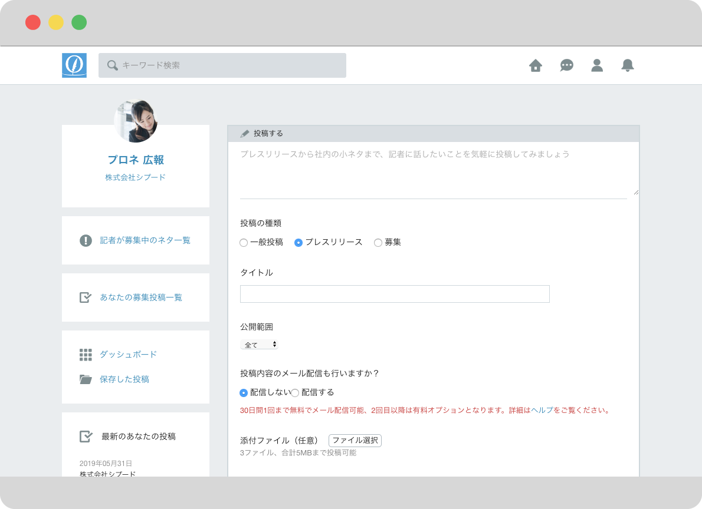Viewport: 702px width, 509px height.
Task: Open messages via speech bubble icon
Action: tap(566, 65)
